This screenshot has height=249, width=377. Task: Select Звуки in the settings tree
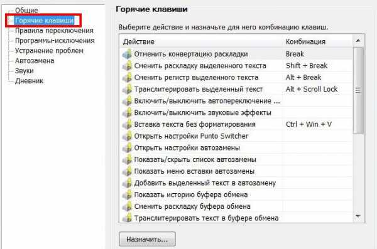click(24, 71)
